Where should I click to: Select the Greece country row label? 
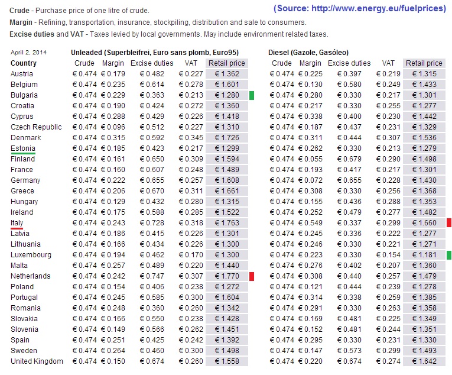click(x=22, y=191)
